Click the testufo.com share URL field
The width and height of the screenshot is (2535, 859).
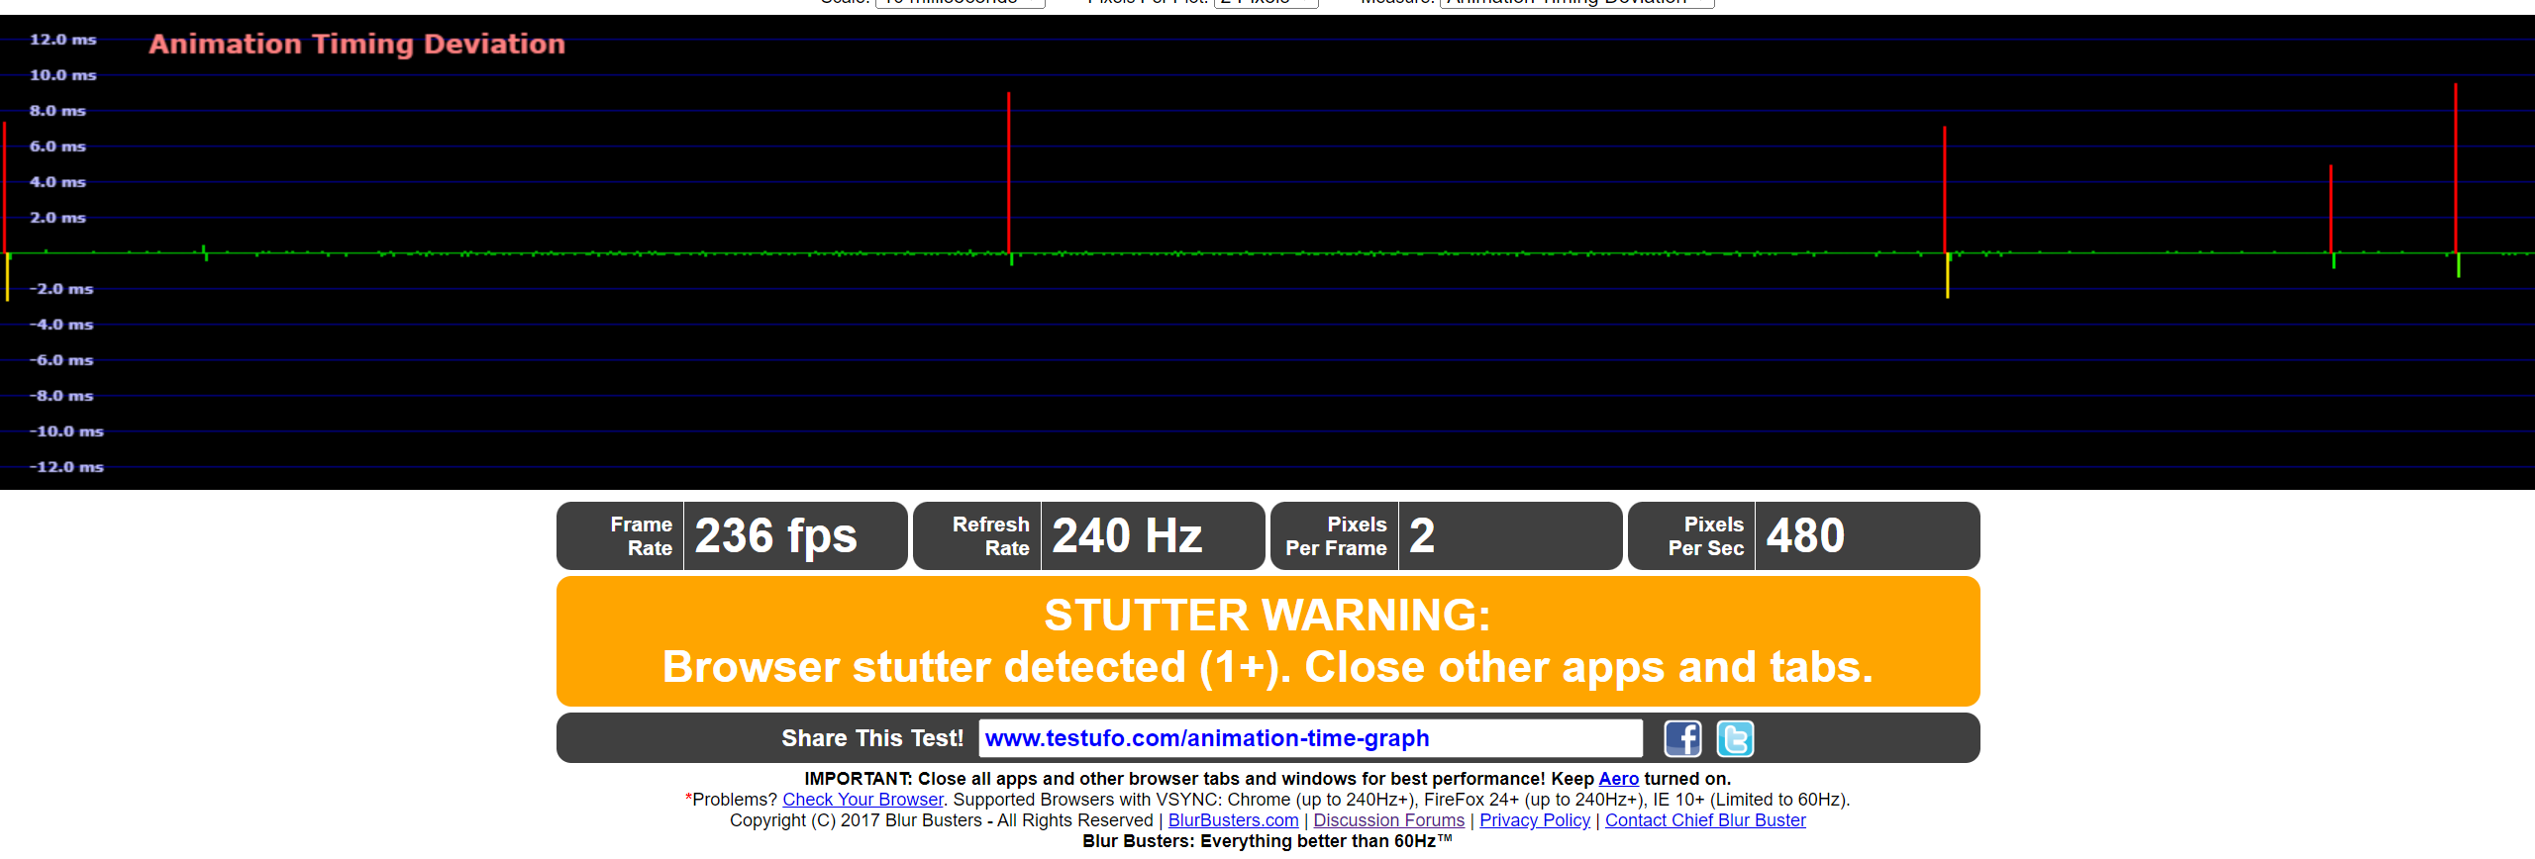pyautogui.click(x=1309, y=738)
